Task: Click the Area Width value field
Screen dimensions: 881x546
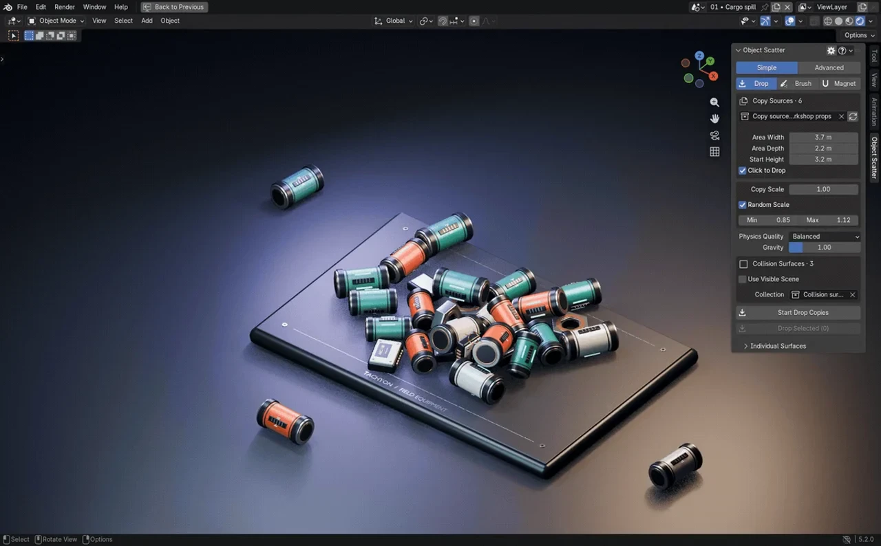Action: 824,138
